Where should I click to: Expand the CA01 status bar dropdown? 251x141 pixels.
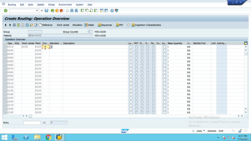click(204, 131)
